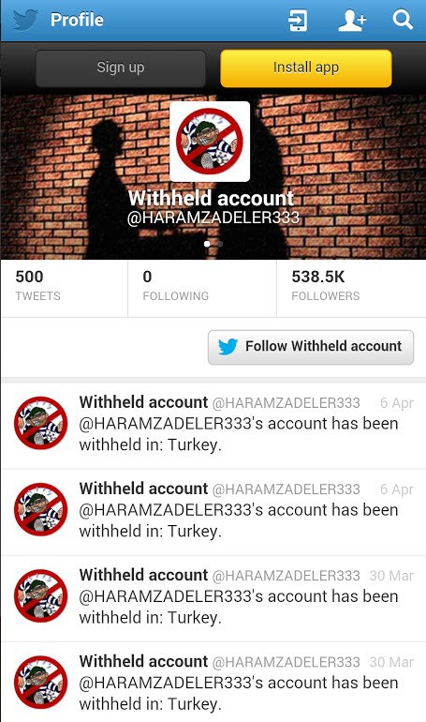Open the 6 Apr timestamp of first tweet
This screenshot has width=426, height=722.
tap(397, 403)
